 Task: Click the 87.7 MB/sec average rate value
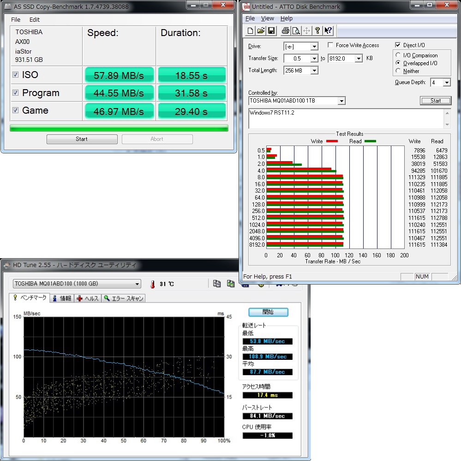267,372
